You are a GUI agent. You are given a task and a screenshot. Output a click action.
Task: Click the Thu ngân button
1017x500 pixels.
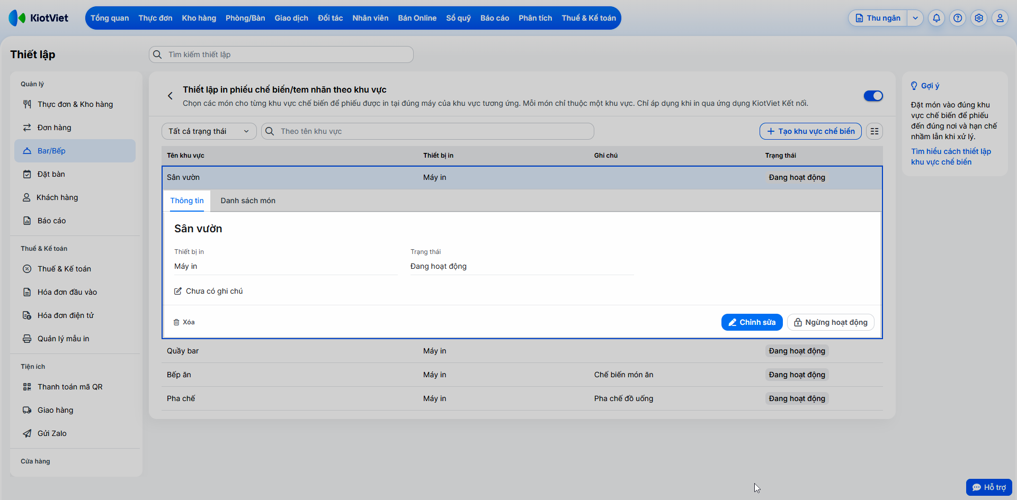(x=878, y=18)
